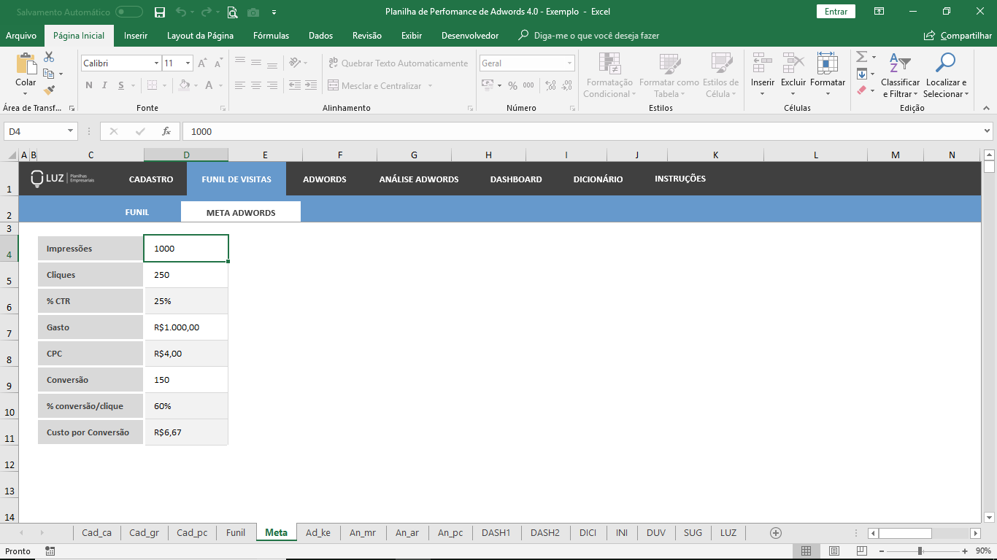Open the Arquivo tab
This screenshot has width=997, height=560.
coord(21,36)
